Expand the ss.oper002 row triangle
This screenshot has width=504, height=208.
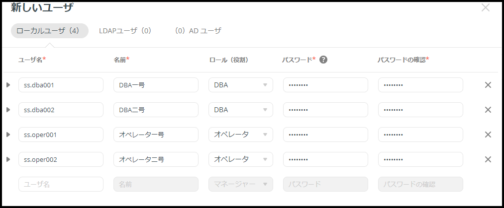8,159
